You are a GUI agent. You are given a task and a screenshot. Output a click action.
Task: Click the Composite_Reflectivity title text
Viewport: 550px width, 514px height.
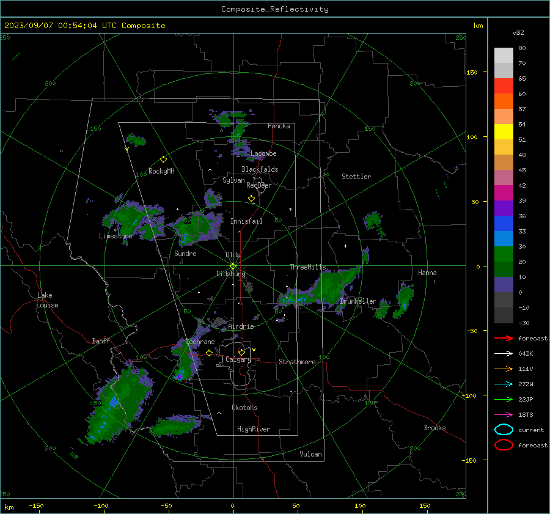pyautogui.click(x=275, y=9)
